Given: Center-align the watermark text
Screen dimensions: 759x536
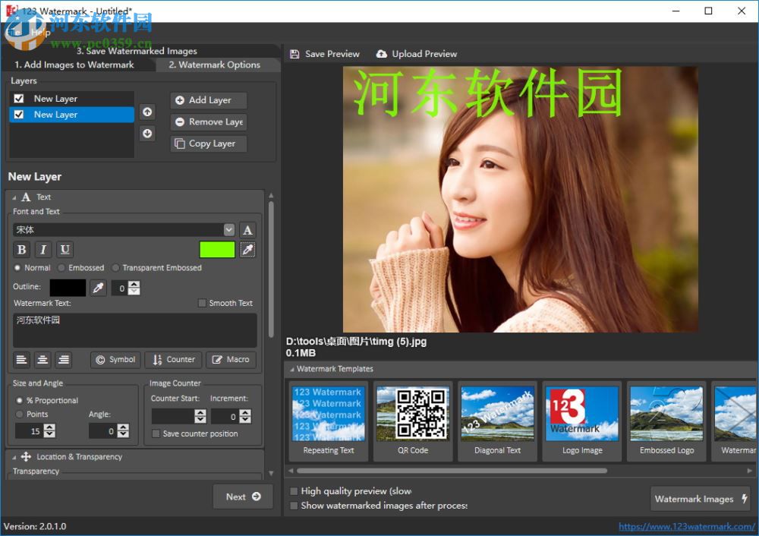Looking at the screenshot, I should click(43, 359).
